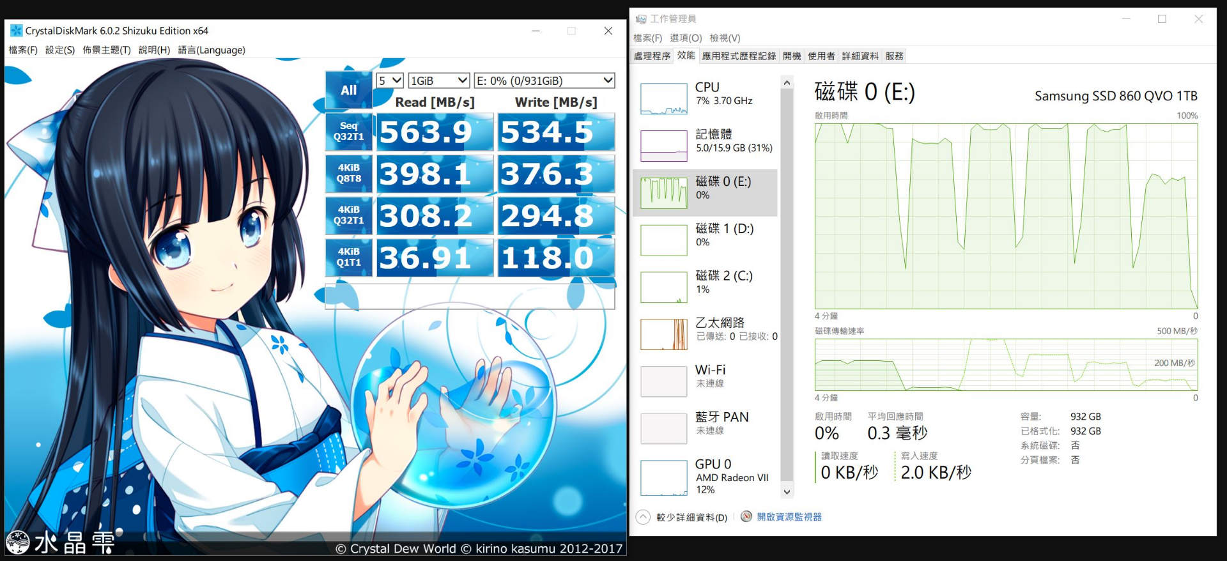This screenshot has width=1227, height=561.
Task: Switch to the 開機 startup tab
Action: tap(792, 56)
